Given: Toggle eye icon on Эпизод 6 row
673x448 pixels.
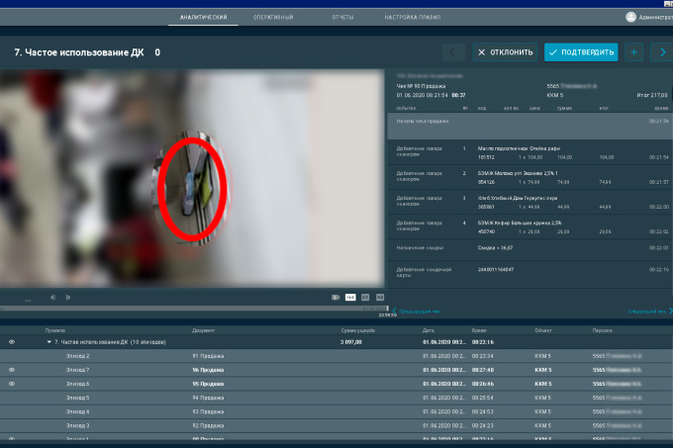Looking at the screenshot, I should pyautogui.click(x=12, y=383).
